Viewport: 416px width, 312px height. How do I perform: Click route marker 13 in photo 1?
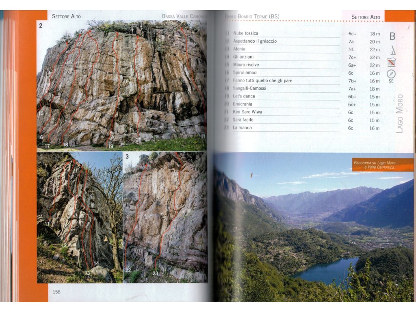pos(87,273)
